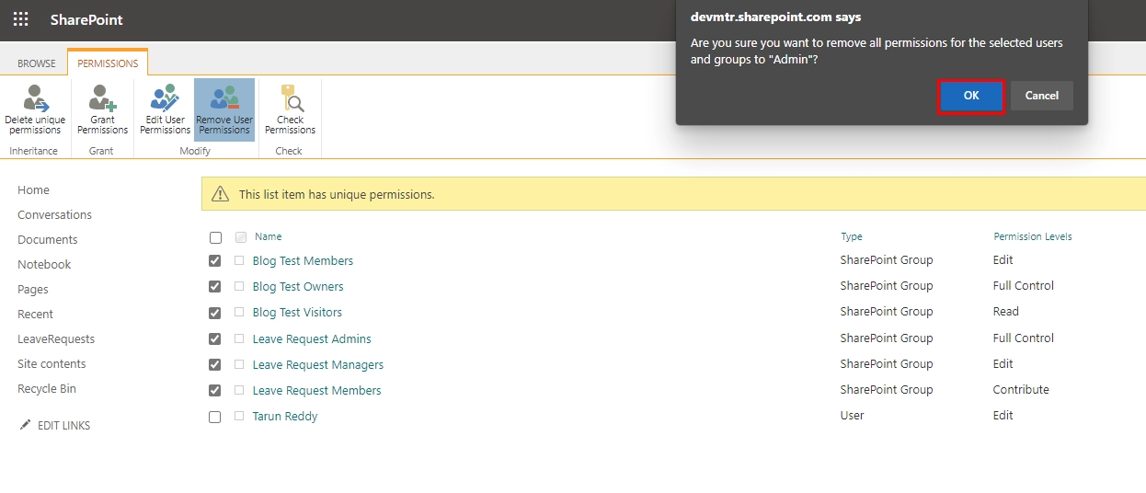
Task: Click 'This list item has unique permissions' message
Action: [x=337, y=195]
